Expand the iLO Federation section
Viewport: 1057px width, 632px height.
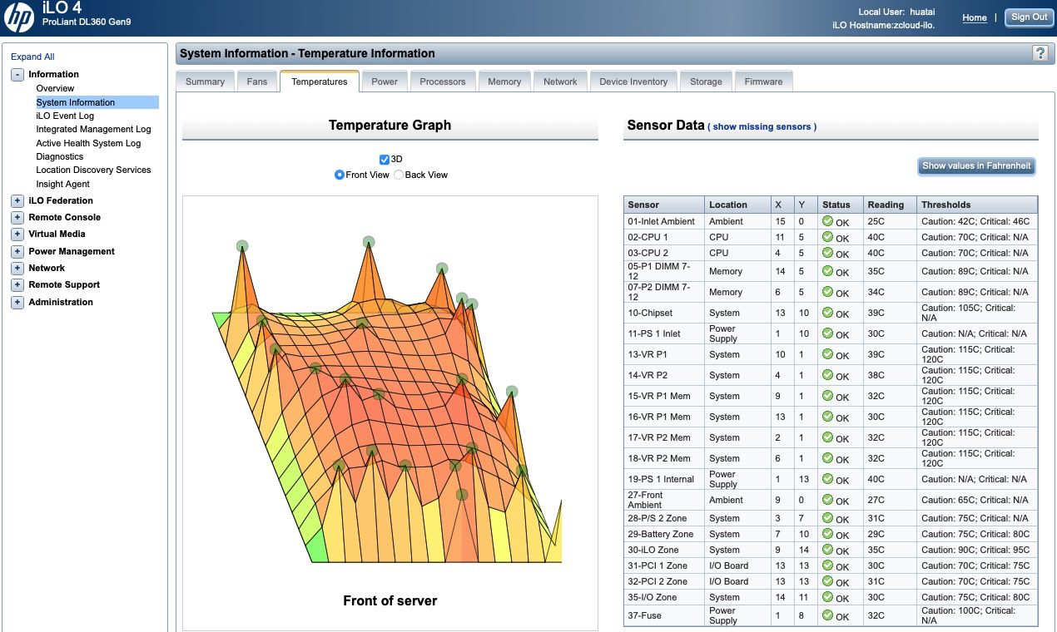pyautogui.click(x=17, y=200)
